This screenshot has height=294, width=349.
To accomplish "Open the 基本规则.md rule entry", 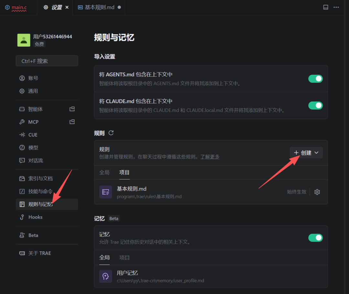I will click(211, 192).
